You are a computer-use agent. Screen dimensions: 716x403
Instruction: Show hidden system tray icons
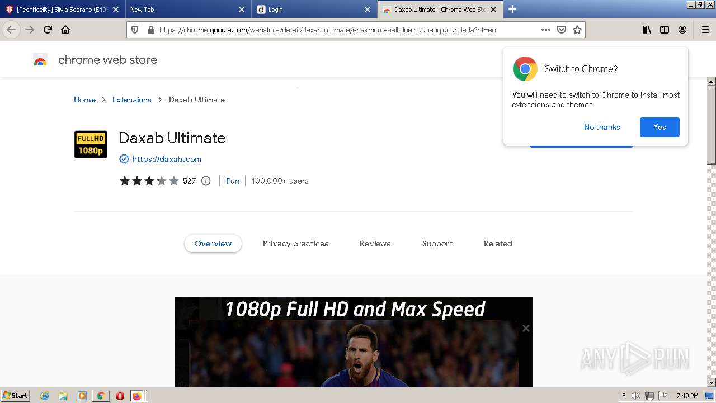pos(624,396)
